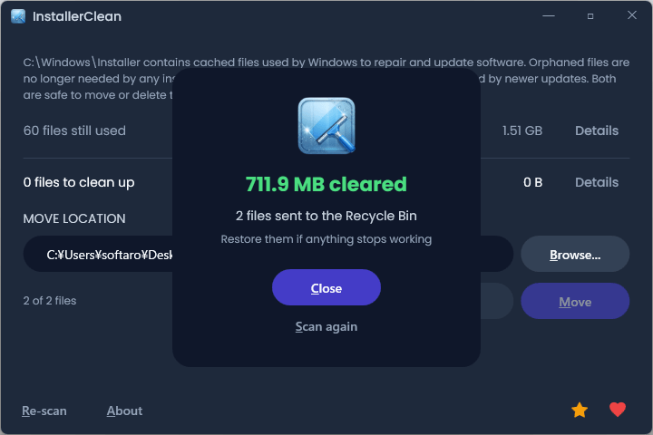This screenshot has width=653, height=435.
Task: Select the "0 files to clean up" row label
Action: [x=79, y=182]
